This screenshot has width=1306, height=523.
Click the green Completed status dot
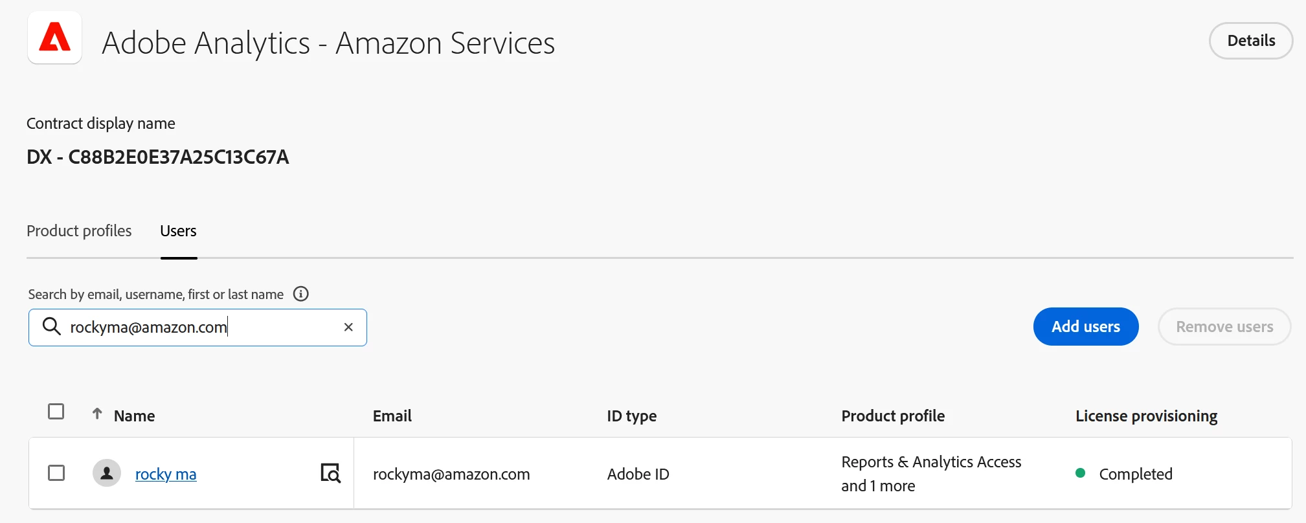(1080, 473)
